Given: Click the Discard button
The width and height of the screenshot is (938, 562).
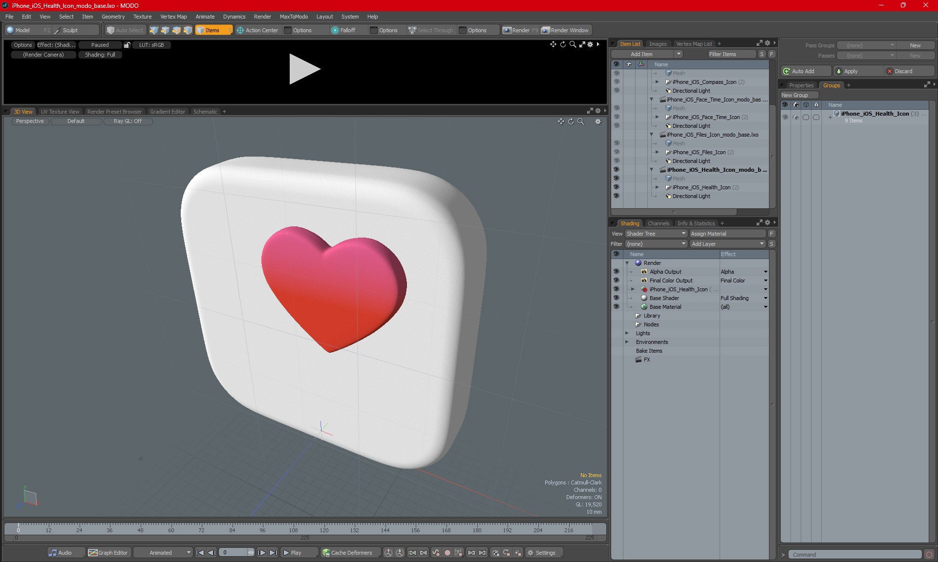Looking at the screenshot, I should (x=909, y=71).
